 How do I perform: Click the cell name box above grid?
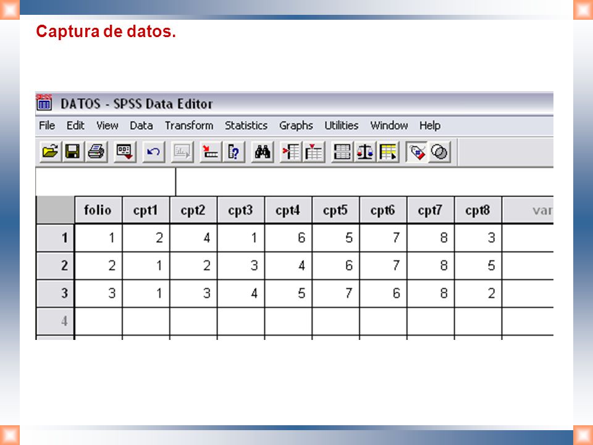[x=106, y=182]
